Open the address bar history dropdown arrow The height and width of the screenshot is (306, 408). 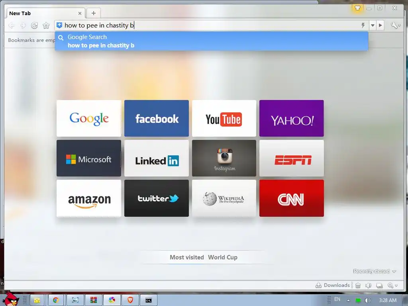click(x=373, y=25)
